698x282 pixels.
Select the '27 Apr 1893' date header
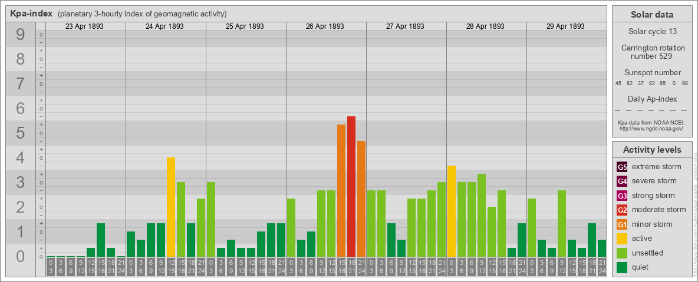405,26
